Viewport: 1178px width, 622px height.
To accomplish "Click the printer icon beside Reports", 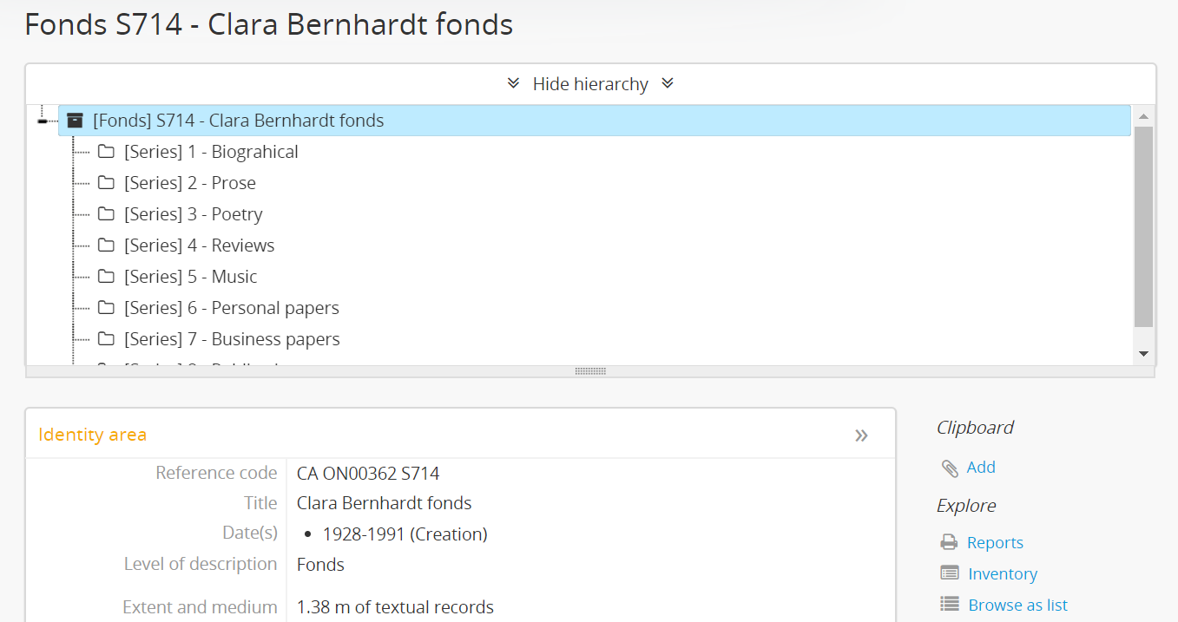I will point(950,543).
